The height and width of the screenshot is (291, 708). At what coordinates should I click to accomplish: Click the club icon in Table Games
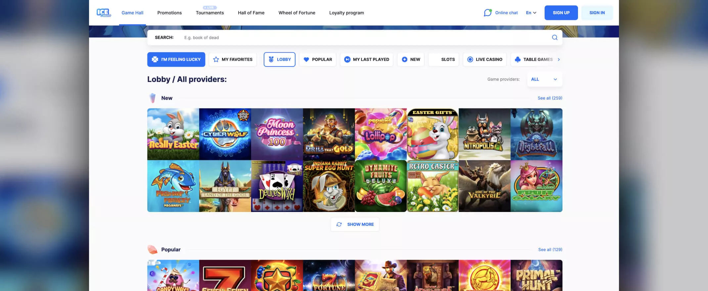pos(517,60)
